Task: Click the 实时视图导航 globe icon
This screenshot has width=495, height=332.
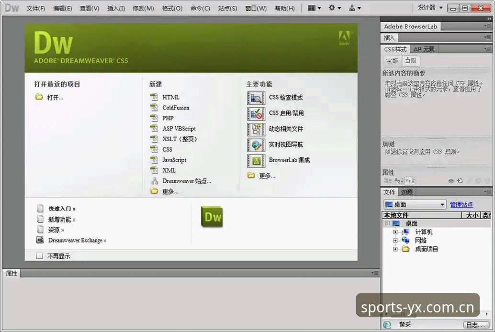Action: coord(256,145)
